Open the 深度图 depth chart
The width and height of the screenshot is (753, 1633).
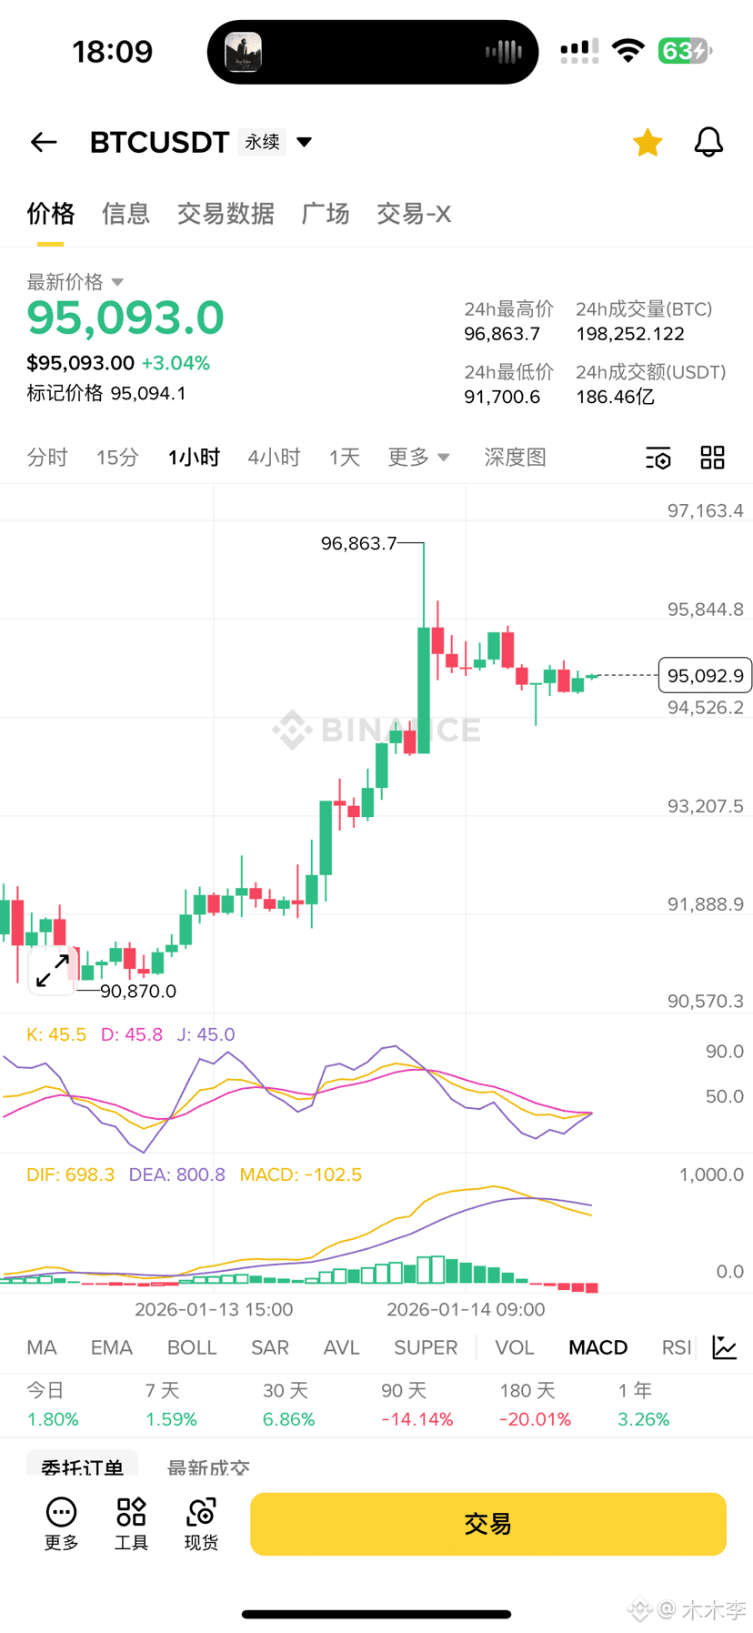pyautogui.click(x=515, y=457)
